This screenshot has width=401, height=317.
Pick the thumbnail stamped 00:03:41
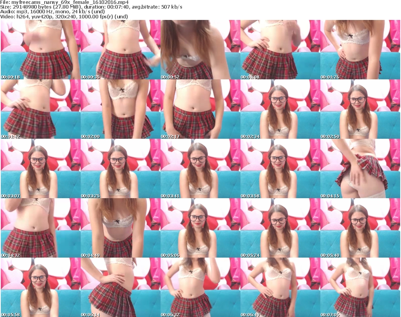pyautogui.click(x=200, y=168)
